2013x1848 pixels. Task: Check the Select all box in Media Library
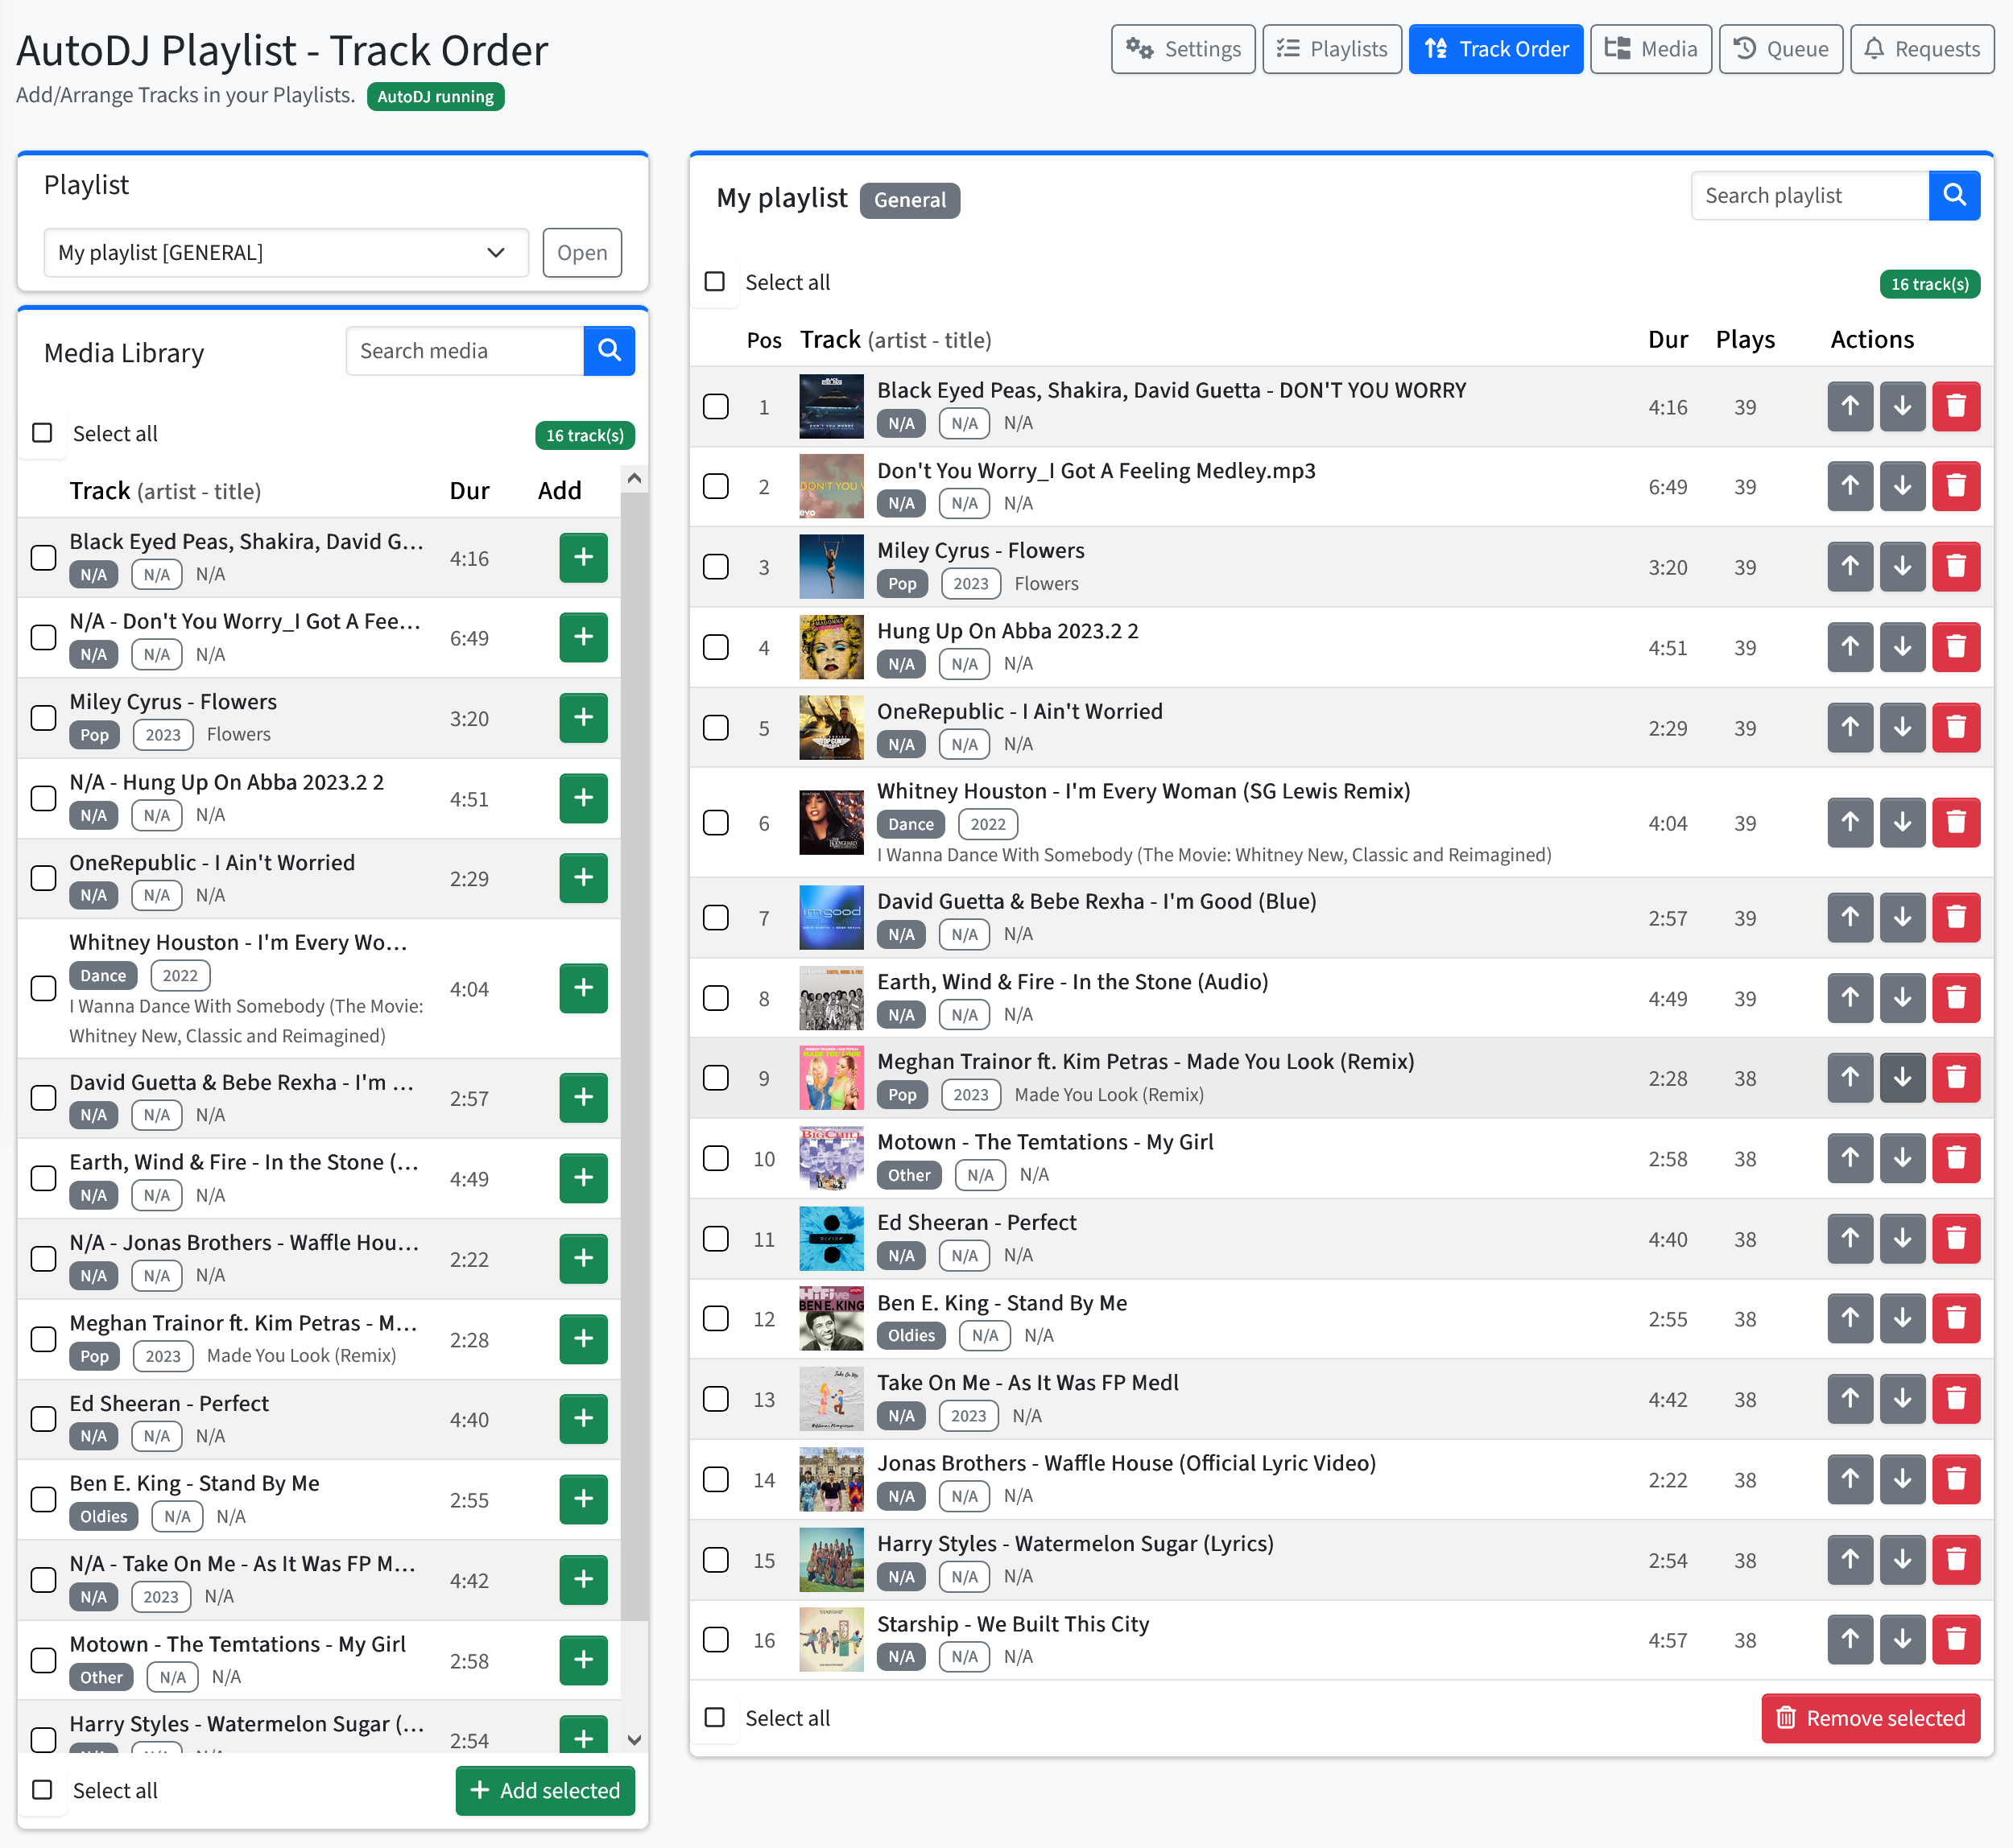point(43,433)
